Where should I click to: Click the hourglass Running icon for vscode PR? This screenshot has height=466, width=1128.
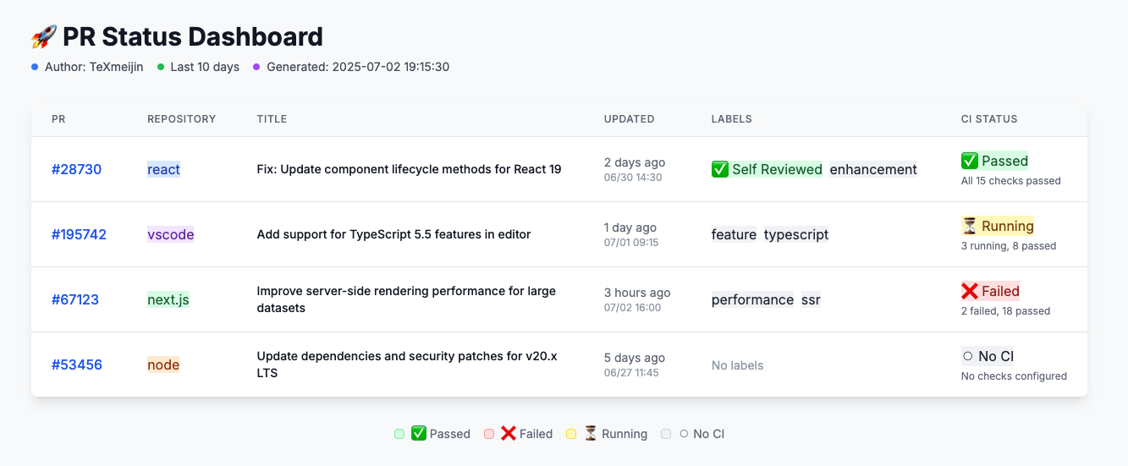970,226
